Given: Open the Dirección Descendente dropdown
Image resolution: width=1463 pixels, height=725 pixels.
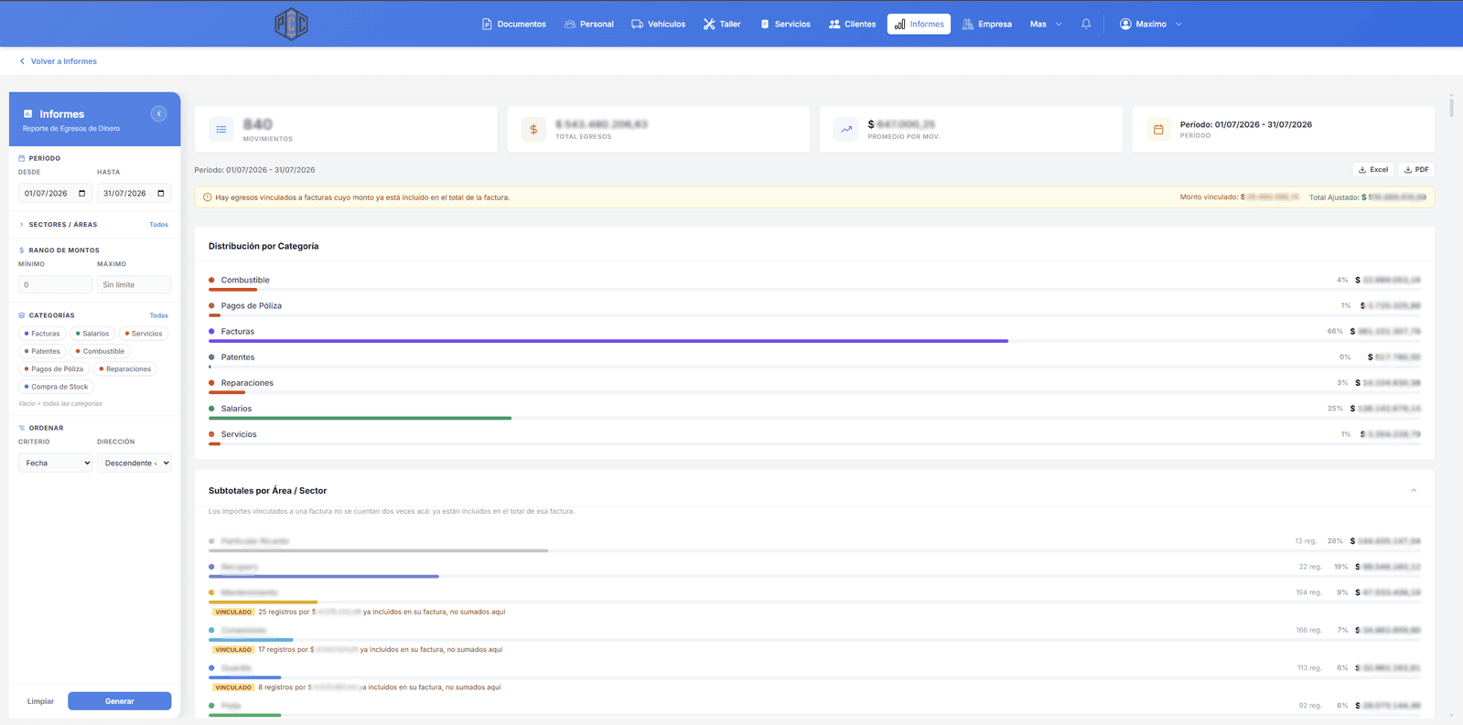Looking at the screenshot, I should point(134,463).
